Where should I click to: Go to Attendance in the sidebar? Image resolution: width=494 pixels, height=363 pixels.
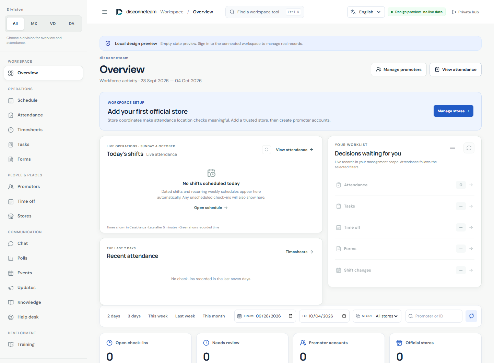[x=44, y=115]
